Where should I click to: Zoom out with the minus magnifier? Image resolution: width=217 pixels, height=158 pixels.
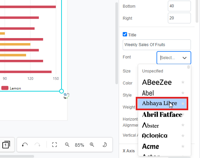pyautogui.click(x=67, y=145)
